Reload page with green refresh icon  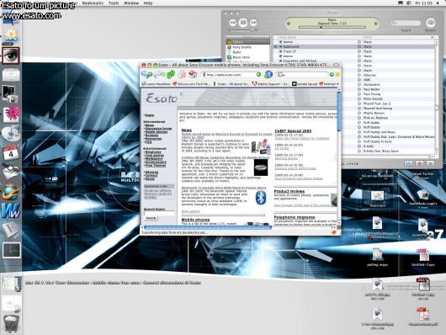[171, 75]
